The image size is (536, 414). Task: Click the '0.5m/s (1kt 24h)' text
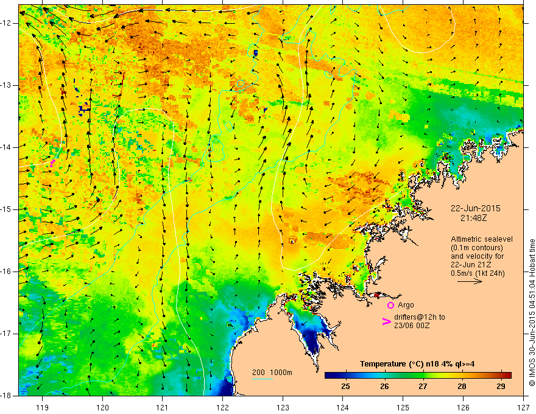coord(478,273)
